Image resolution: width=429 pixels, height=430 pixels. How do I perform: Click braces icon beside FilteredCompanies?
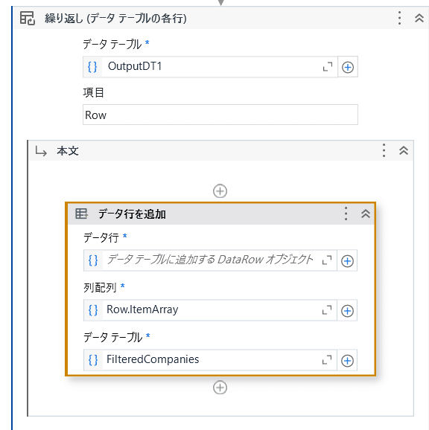[x=93, y=360]
